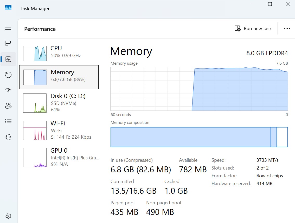Click the 7.6 GB graph maximum label
This screenshot has width=295, height=223.
point(282,63)
